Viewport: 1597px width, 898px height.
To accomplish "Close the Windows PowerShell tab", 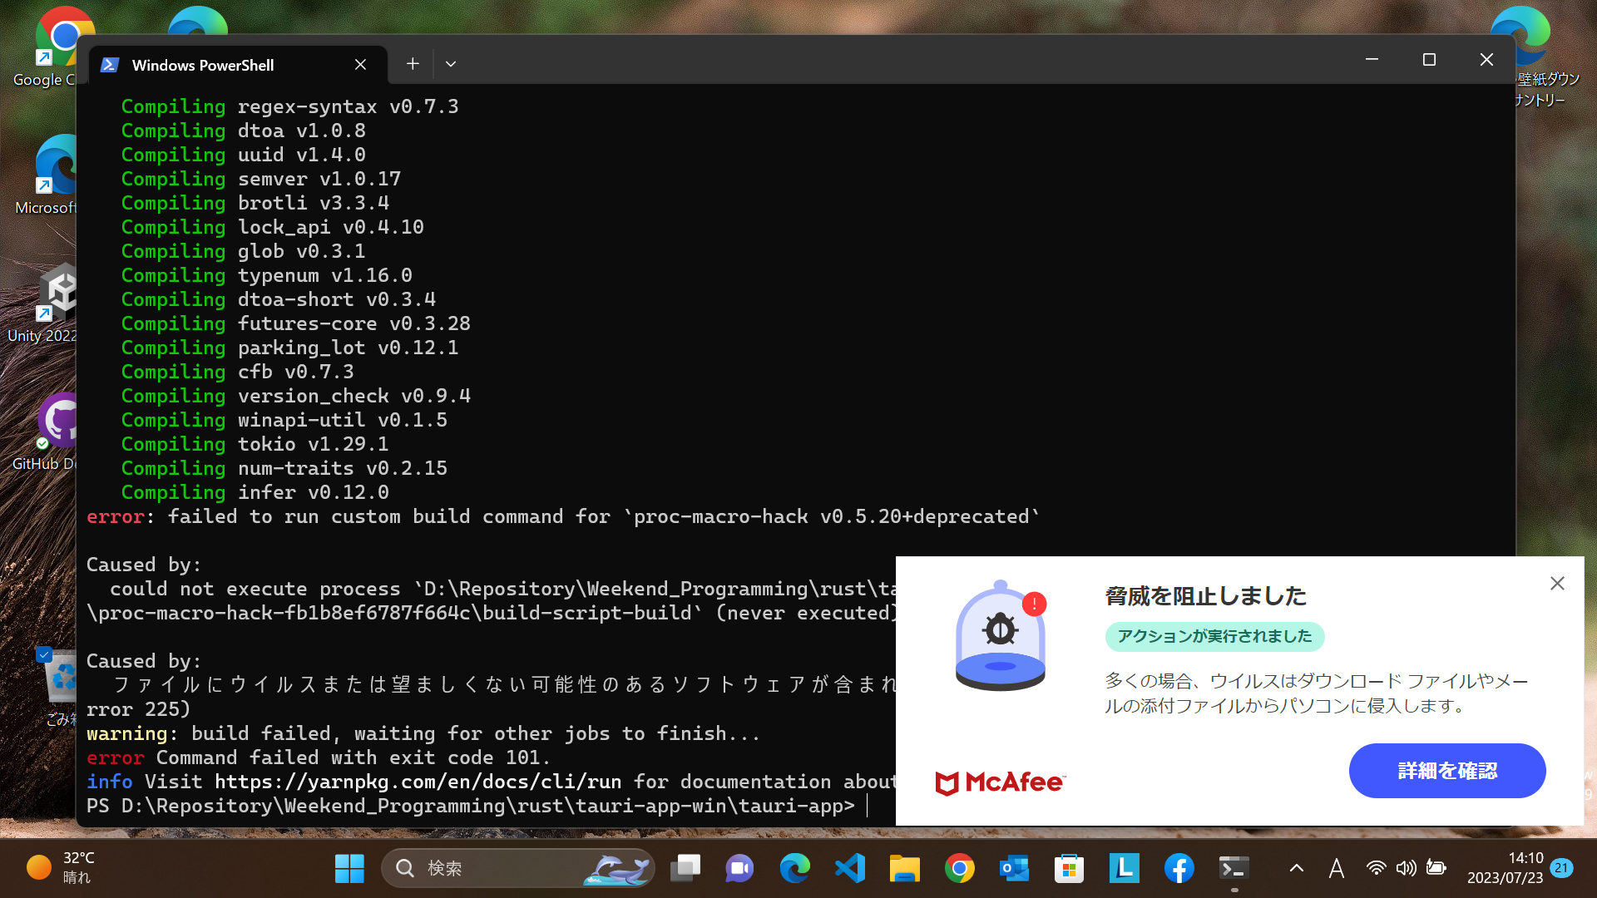I will coord(360,65).
